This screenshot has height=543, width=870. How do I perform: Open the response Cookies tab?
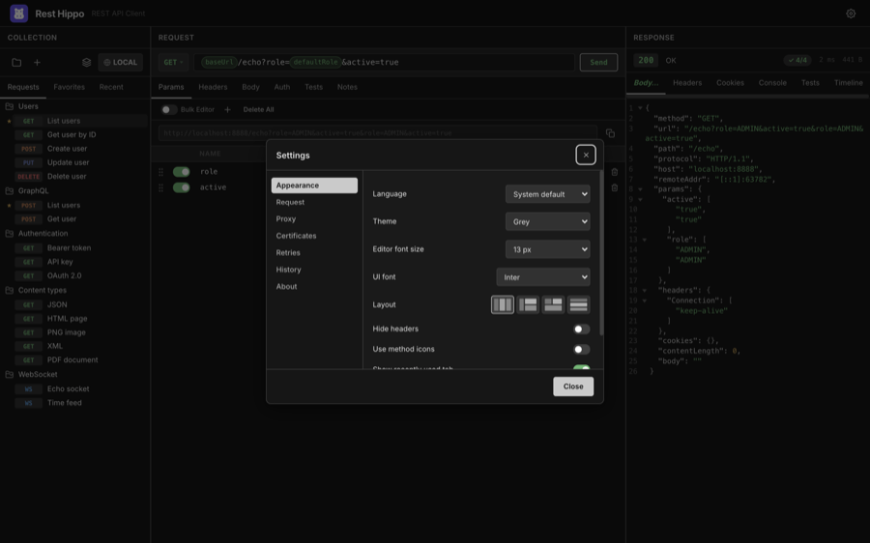coord(730,83)
